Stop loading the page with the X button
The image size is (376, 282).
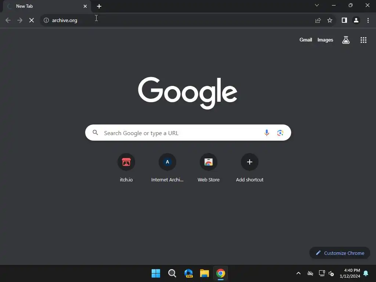coord(32,21)
